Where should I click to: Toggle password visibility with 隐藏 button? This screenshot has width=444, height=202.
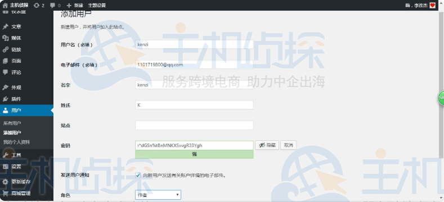coord(267,145)
